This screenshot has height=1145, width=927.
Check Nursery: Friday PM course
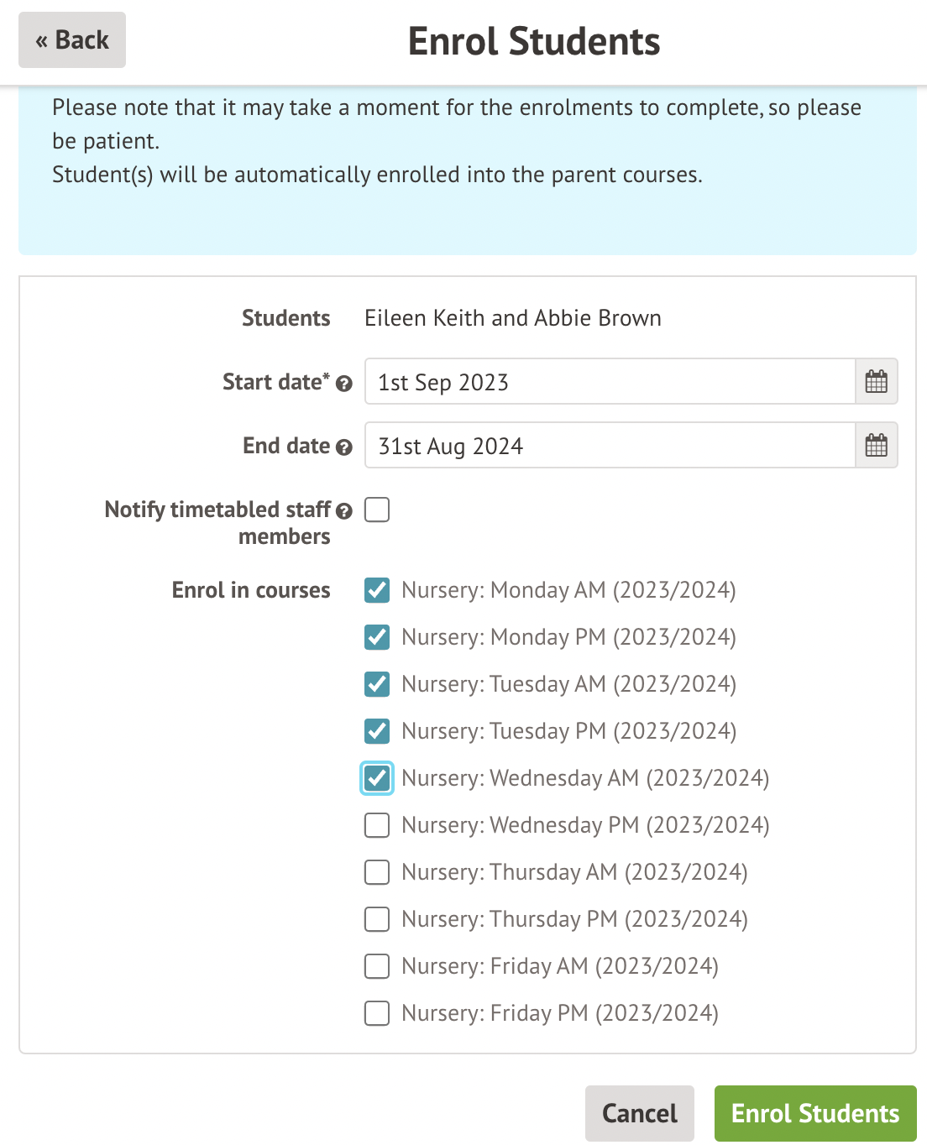(376, 1013)
